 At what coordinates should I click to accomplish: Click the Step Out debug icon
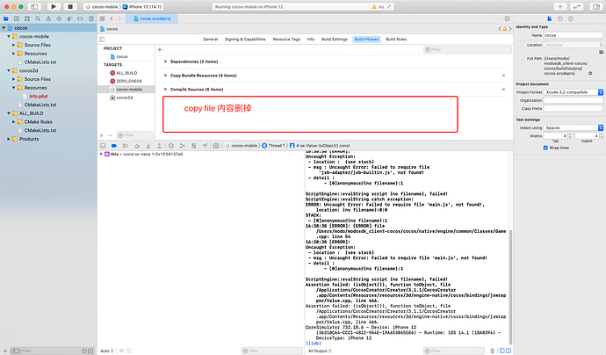pyautogui.click(x=159, y=146)
